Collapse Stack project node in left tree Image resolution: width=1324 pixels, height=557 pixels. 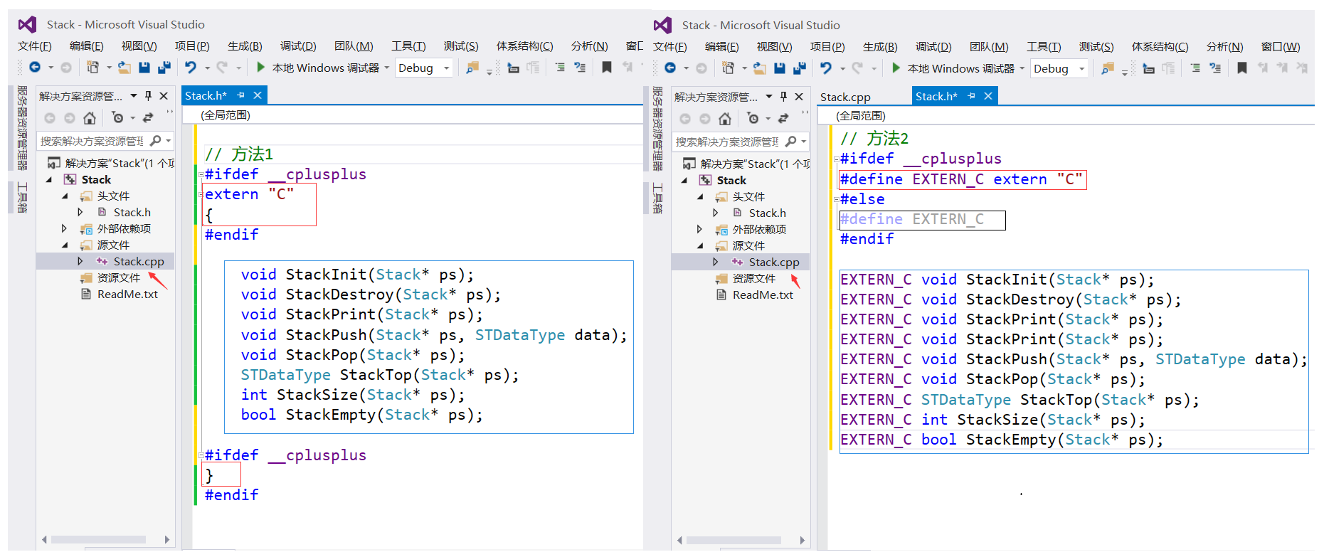49,179
